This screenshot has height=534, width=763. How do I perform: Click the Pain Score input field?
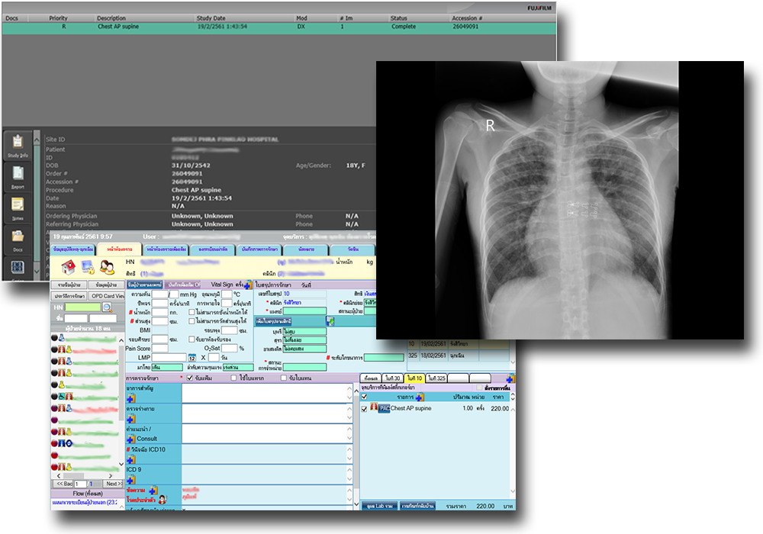pyautogui.click(x=159, y=348)
